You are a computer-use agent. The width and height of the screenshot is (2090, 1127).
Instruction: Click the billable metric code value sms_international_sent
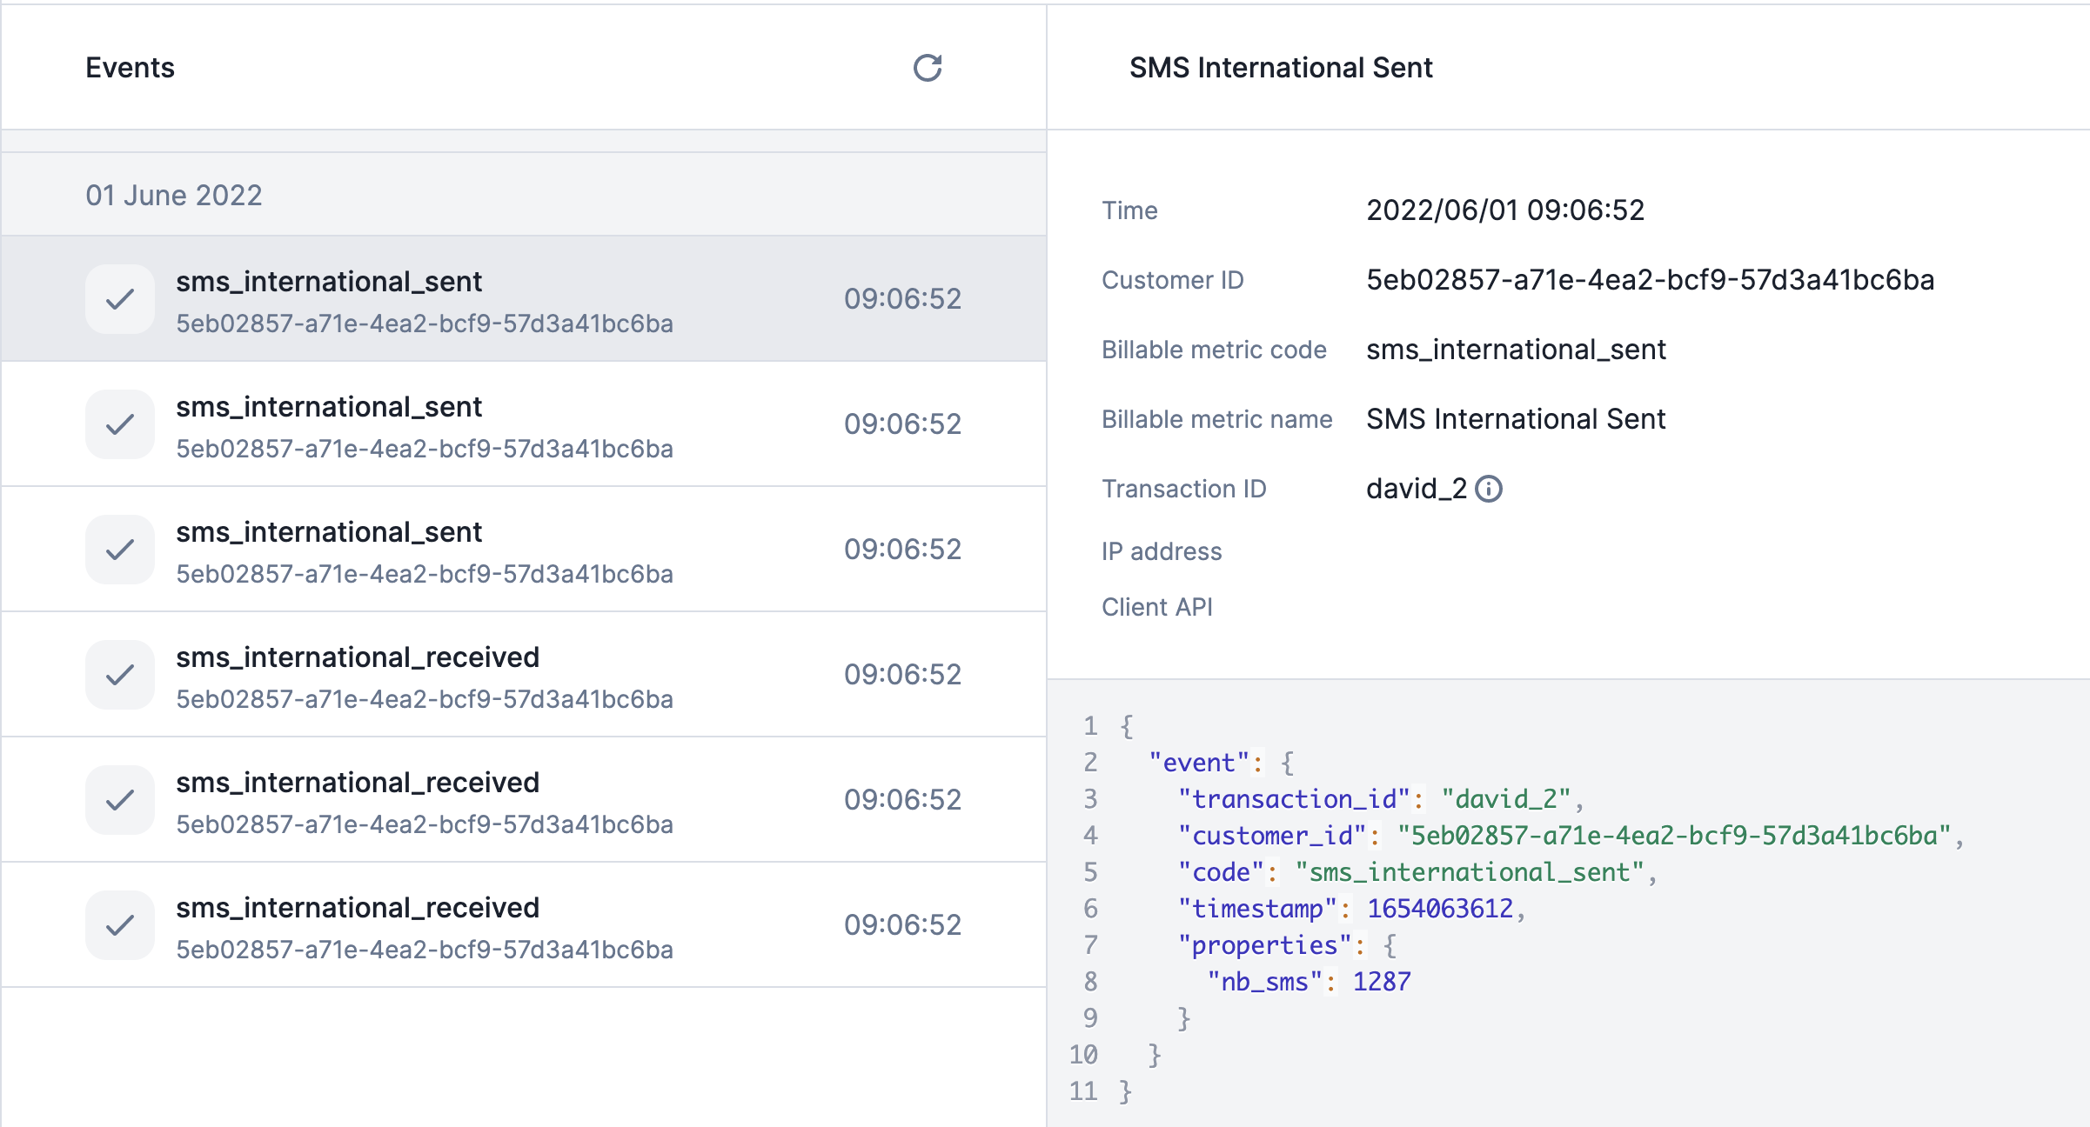(x=1516, y=350)
